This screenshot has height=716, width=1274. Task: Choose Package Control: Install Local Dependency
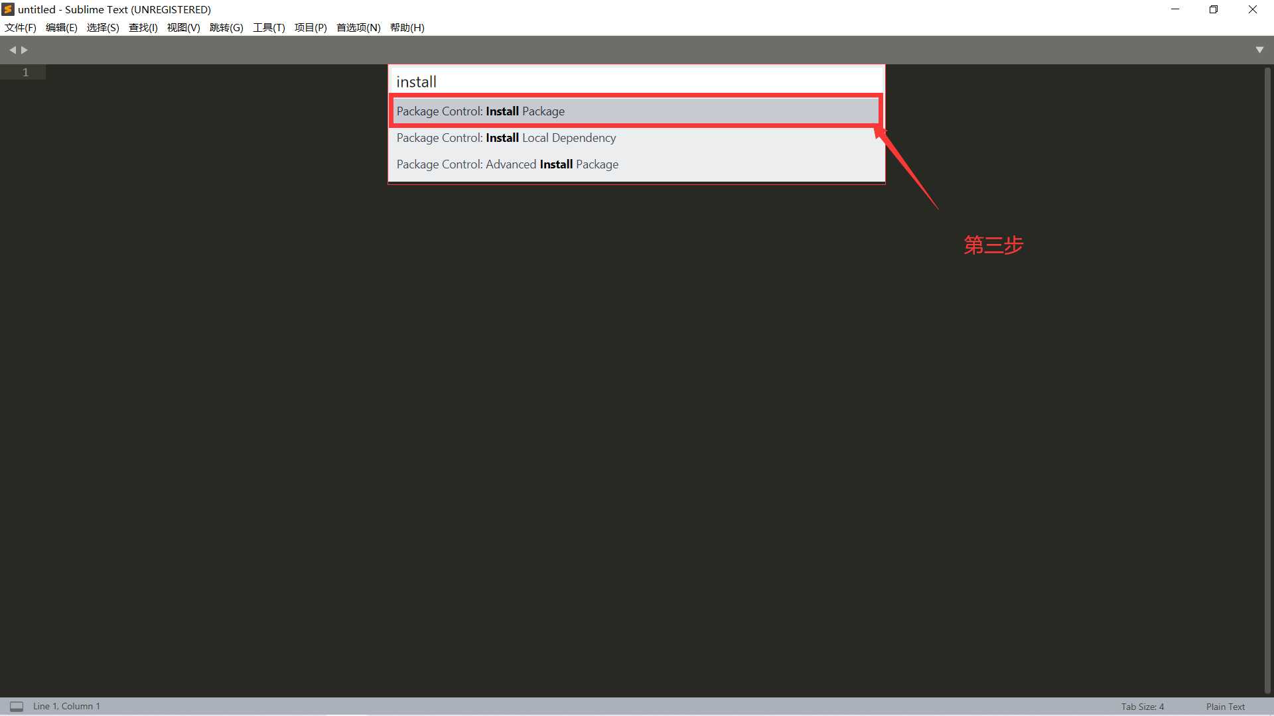[636, 137]
